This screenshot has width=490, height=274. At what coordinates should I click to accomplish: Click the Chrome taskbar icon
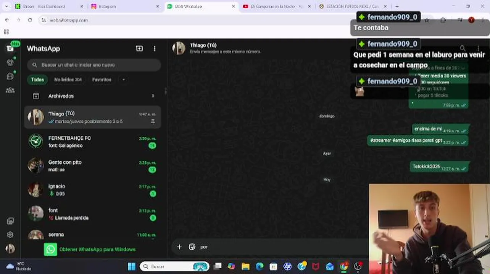tap(344, 266)
